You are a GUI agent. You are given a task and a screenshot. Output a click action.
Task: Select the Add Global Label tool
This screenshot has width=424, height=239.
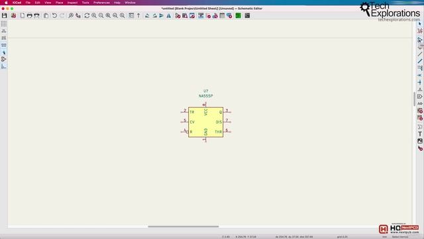point(419,96)
